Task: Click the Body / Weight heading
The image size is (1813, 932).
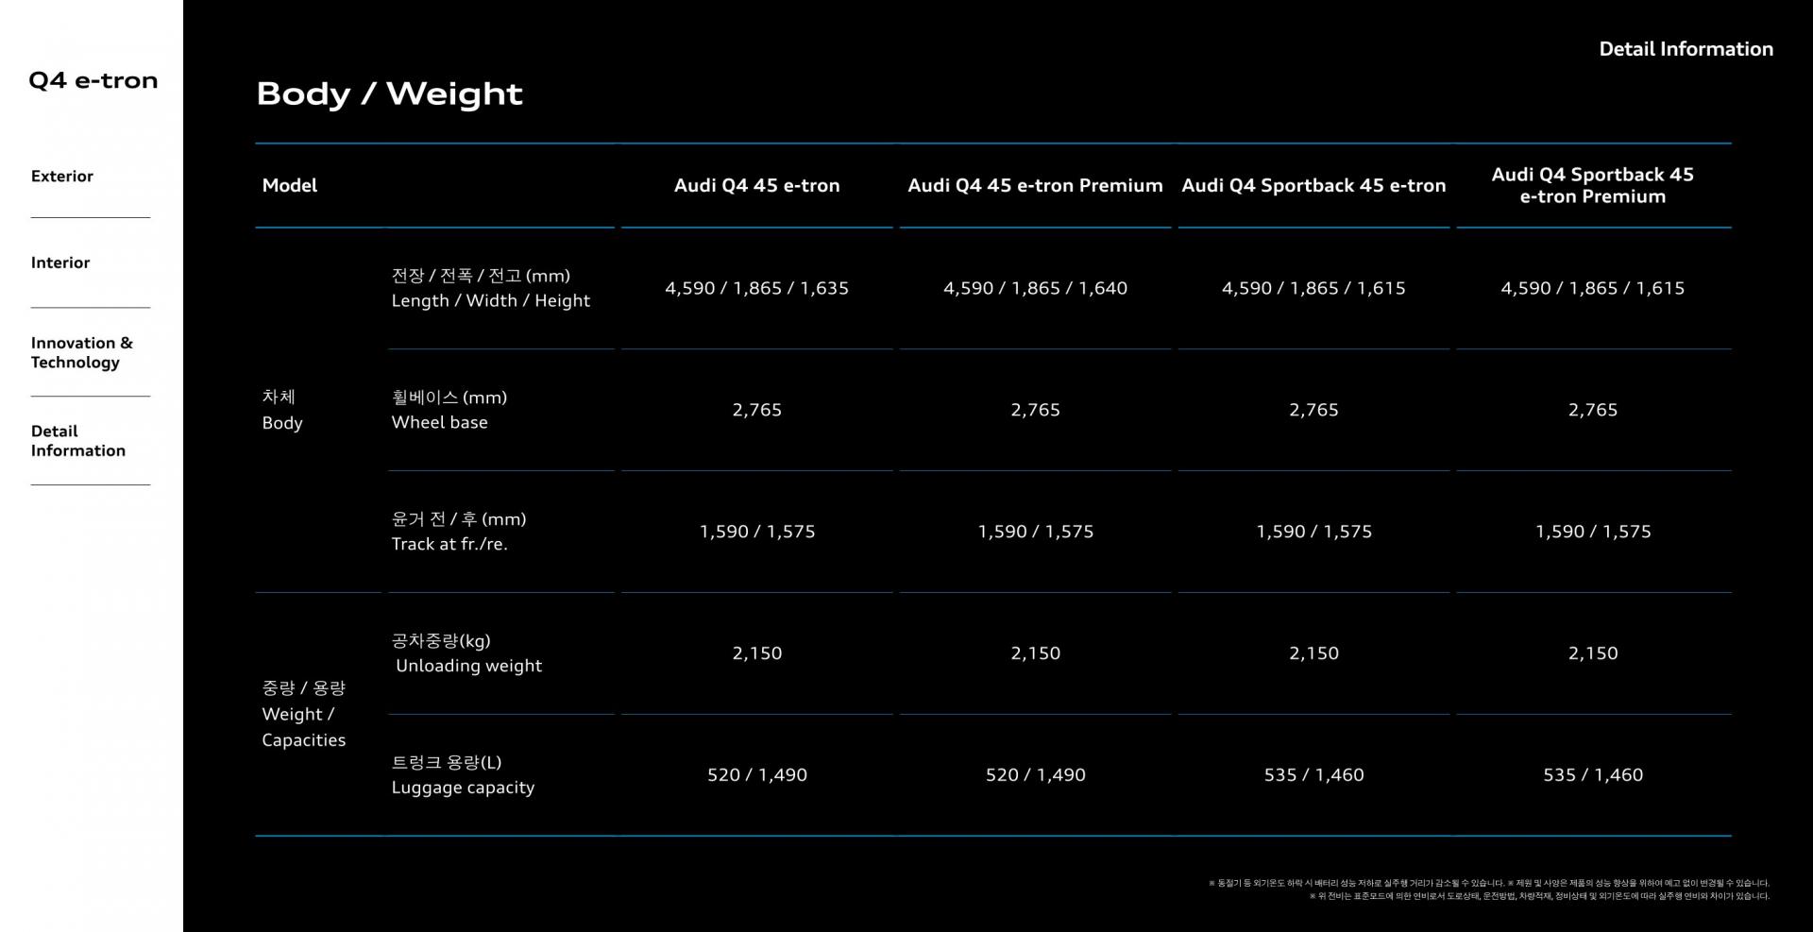Action: (389, 94)
